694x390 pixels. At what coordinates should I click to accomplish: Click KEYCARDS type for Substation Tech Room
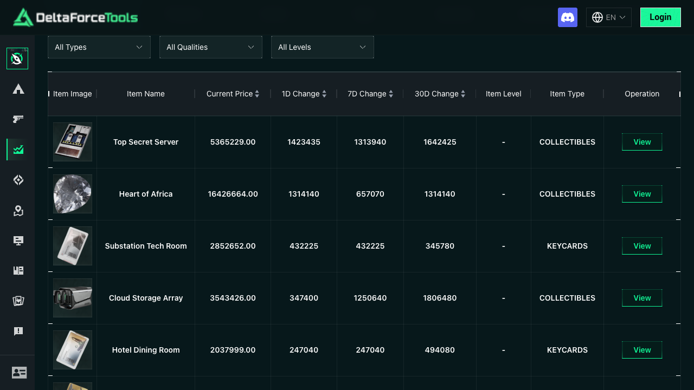[567, 246]
